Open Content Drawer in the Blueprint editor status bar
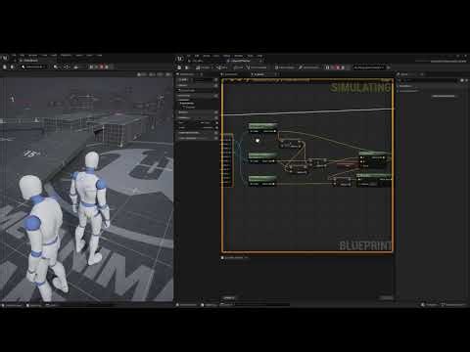This screenshot has width=470, height=352. tap(187, 305)
